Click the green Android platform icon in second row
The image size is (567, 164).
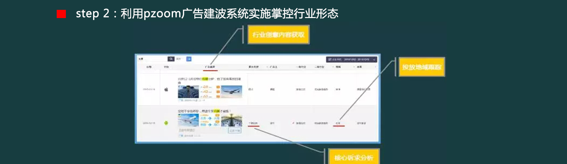coord(166,123)
